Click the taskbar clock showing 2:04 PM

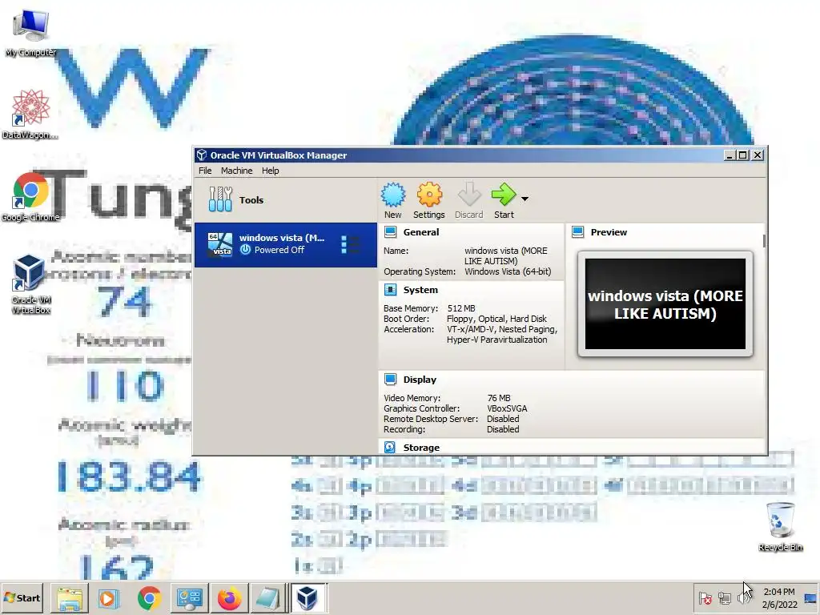pyautogui.click(x=779, y=597)
